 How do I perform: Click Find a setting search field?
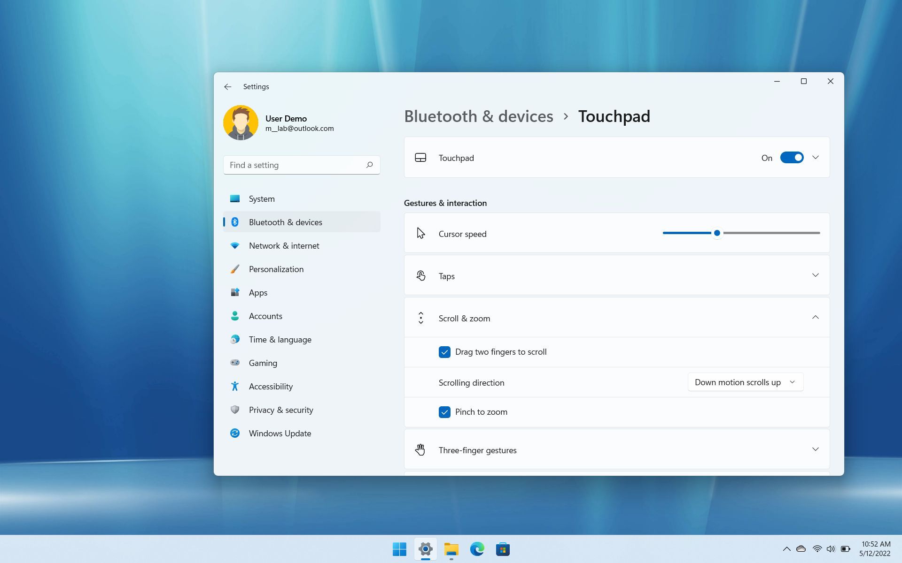[x=301, y=164]
